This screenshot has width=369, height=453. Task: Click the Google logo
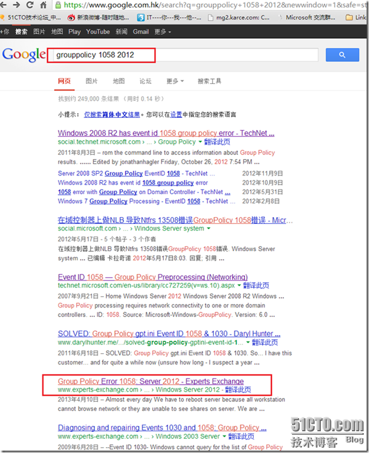pos(24,55)
